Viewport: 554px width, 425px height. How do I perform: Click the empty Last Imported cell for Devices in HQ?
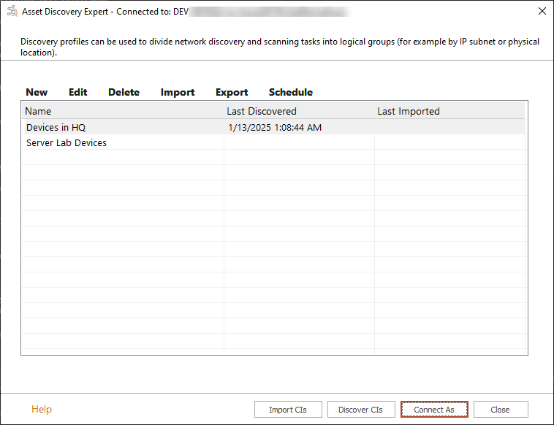(x=449, y=127)
